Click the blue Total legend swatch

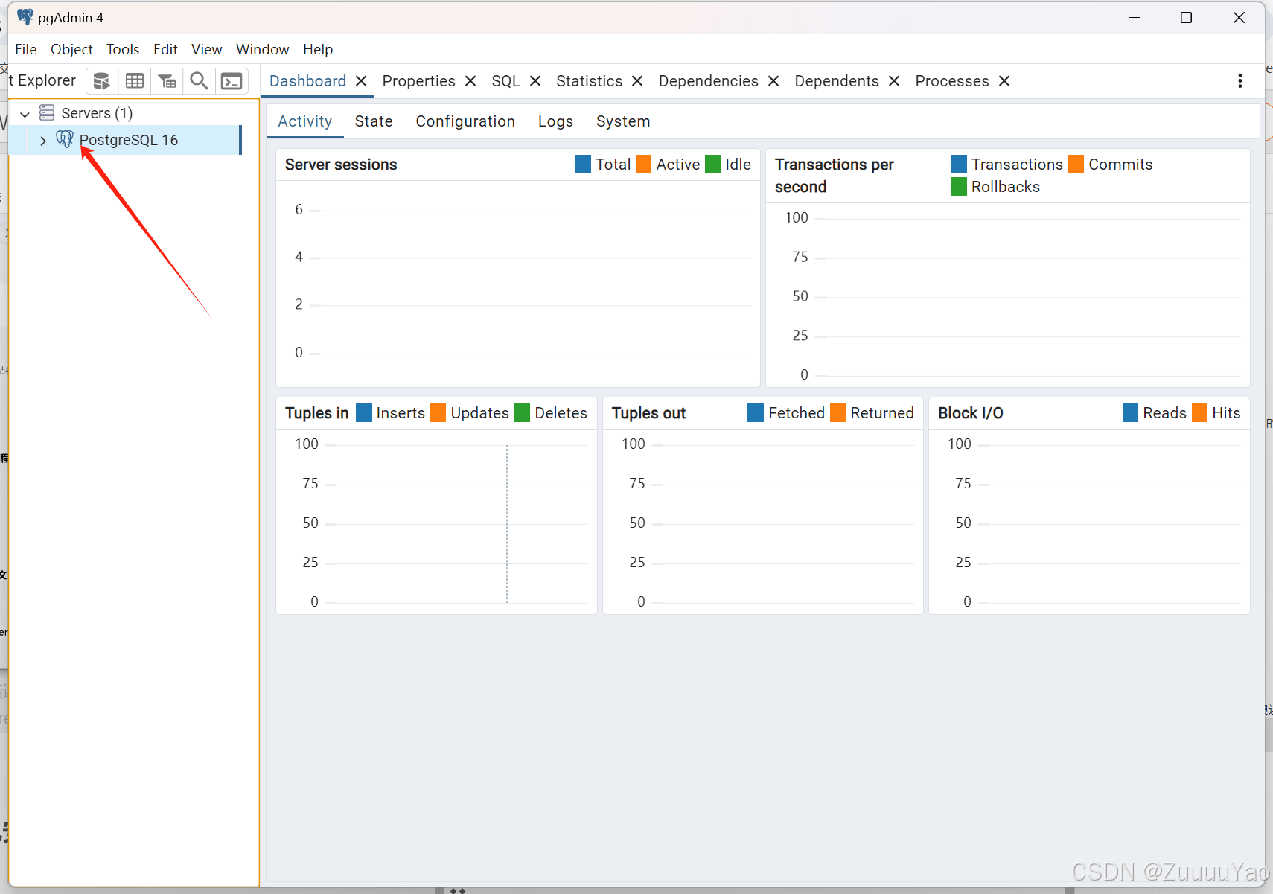click(x=583, y=164)
